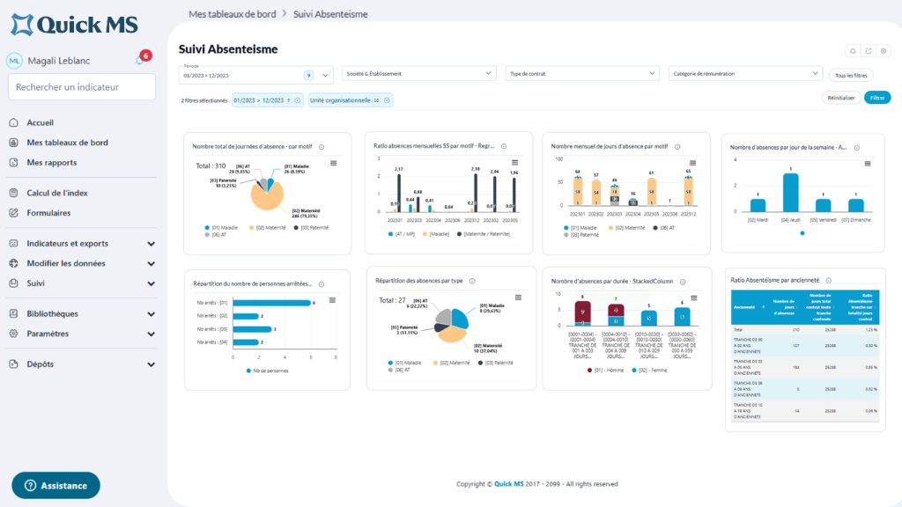Click the TRANCHE DE 00 A 02 ANS table row
The width and height of the screenshot is (902, 507).
tap(805, 346)
